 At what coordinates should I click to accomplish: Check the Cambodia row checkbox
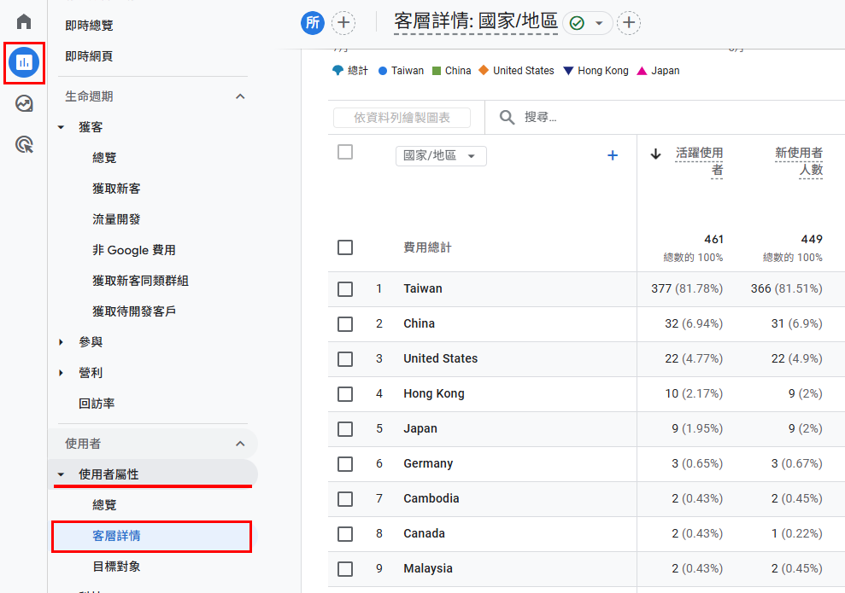(x=345, y=499)
